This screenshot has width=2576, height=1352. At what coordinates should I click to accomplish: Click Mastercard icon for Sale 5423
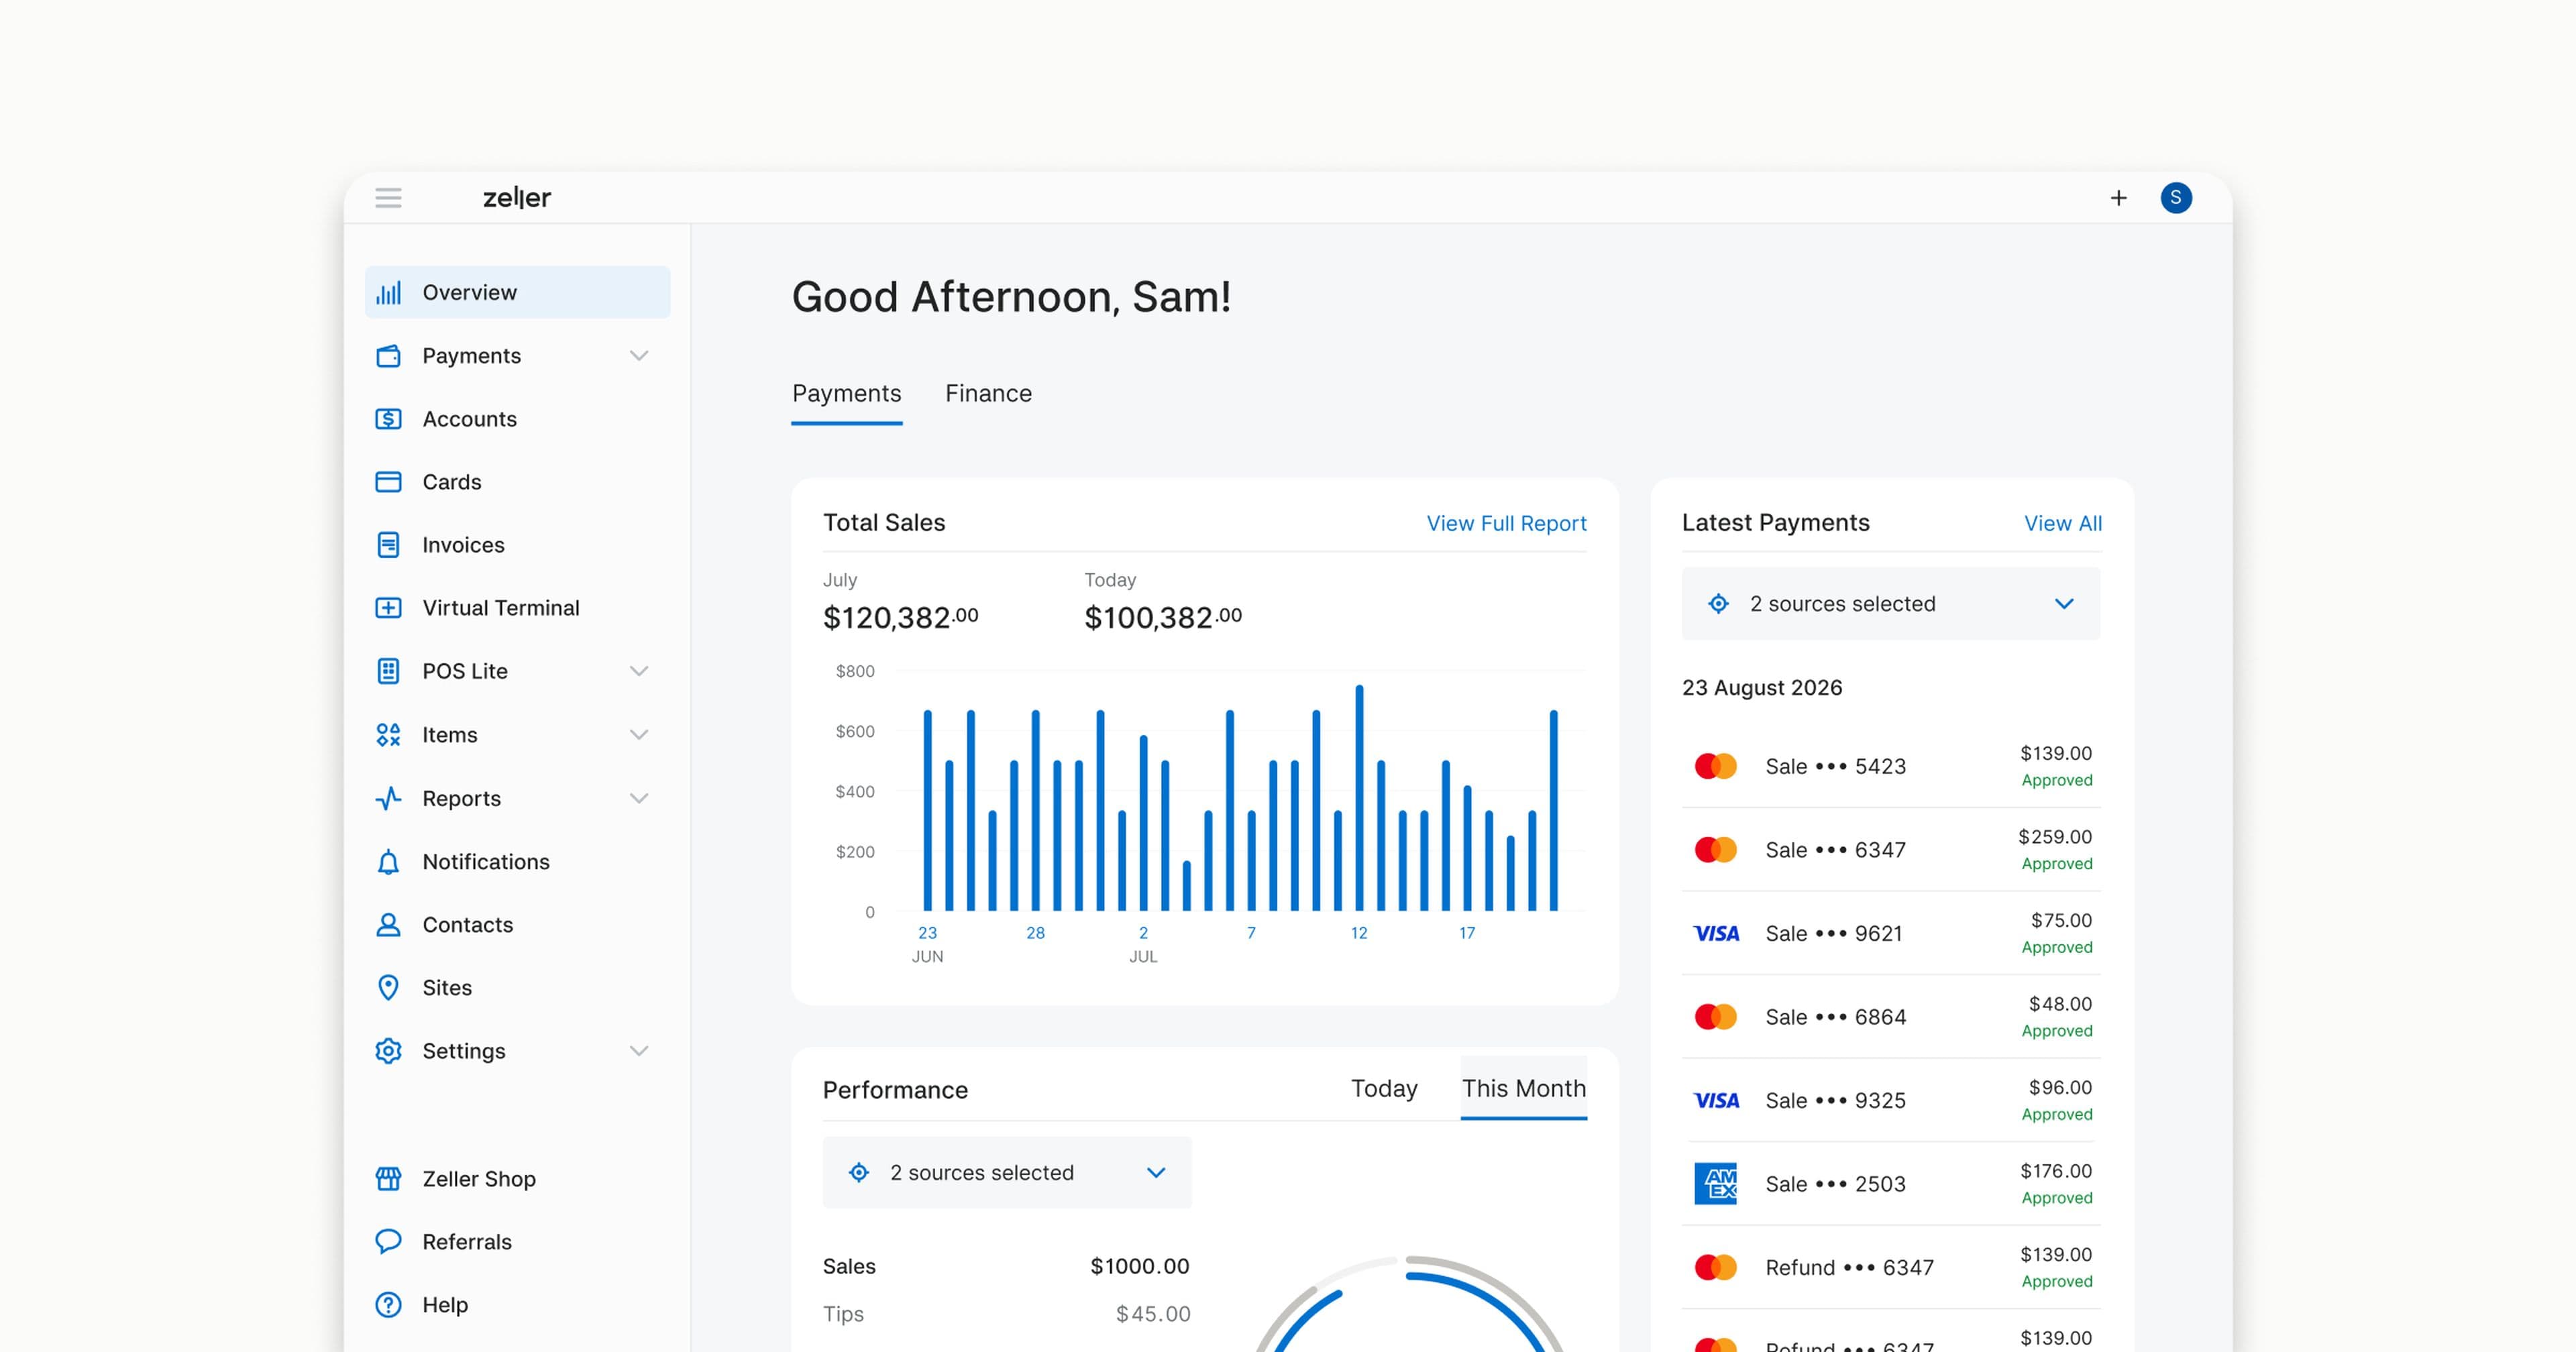pyautogui.click(x=1716, y=766)
